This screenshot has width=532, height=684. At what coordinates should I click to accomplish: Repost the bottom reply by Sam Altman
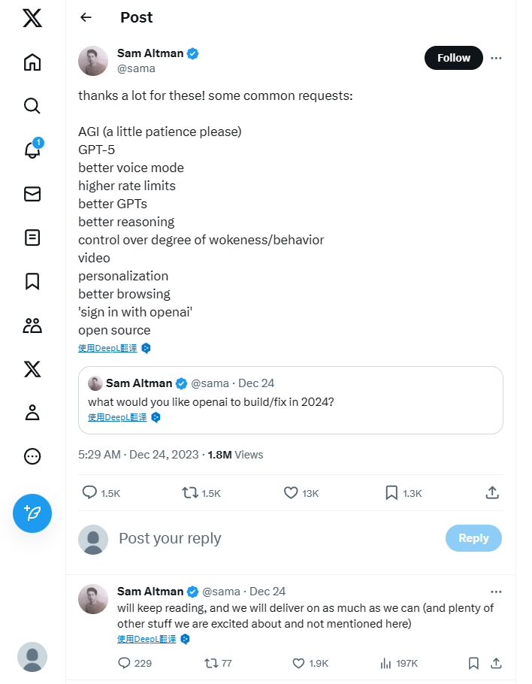coord(212,663)
